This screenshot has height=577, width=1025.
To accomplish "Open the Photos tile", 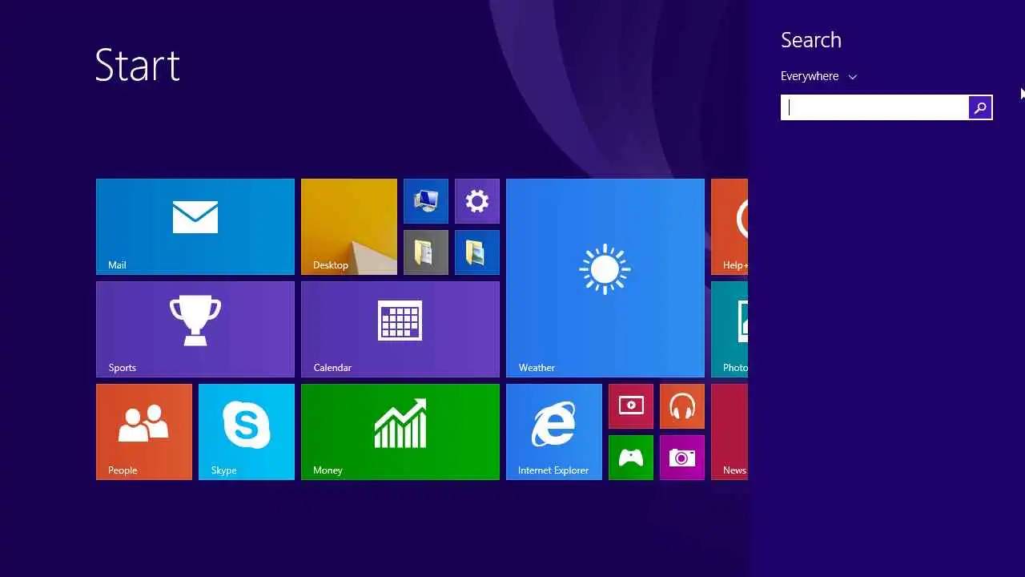I will [x=730, y=329].
